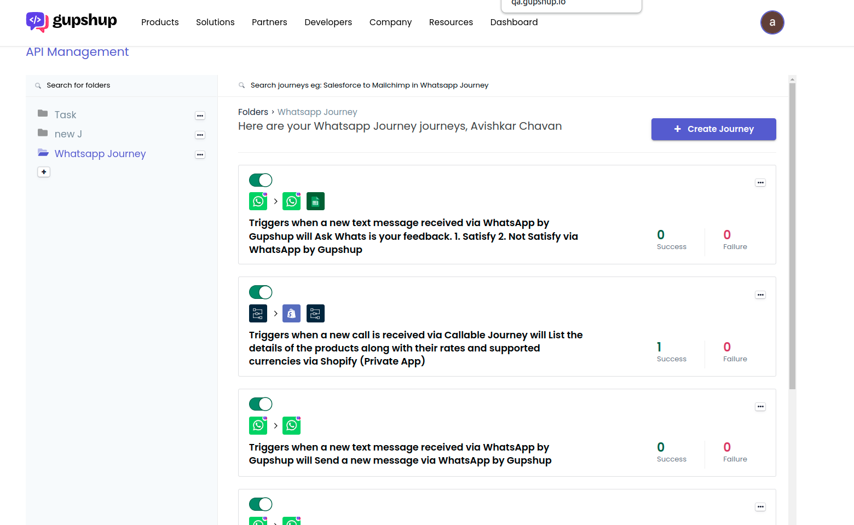
Task: Open the API Management heading link
Action: click(x=77, y=52)
